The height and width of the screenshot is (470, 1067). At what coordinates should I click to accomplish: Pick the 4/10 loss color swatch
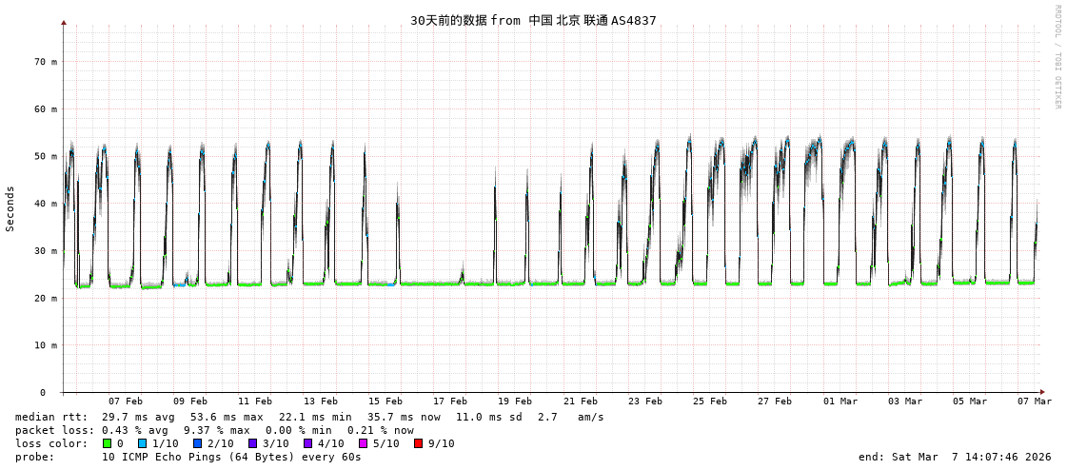[308, 443]
